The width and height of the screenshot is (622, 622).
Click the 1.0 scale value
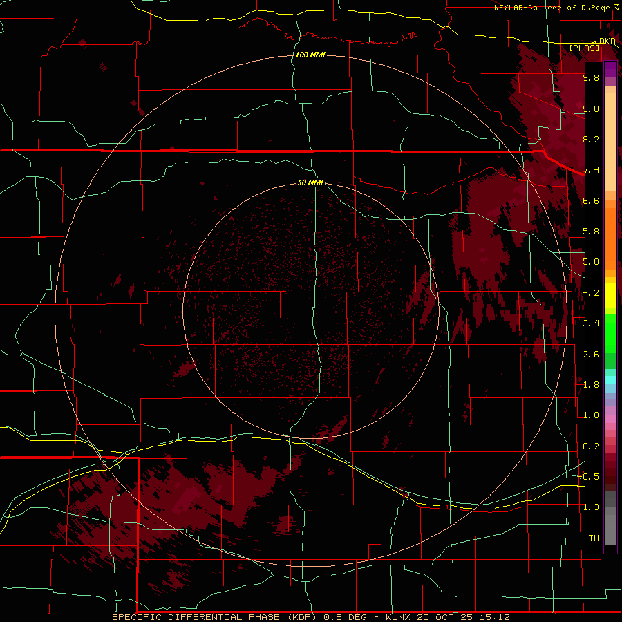point(591,415)
